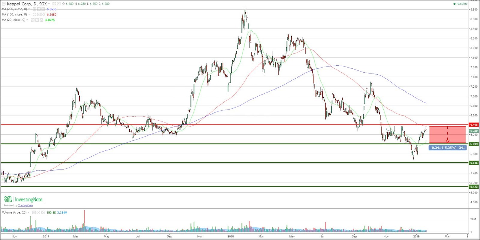Click the InvestingNote logo

tap(23, 199)
